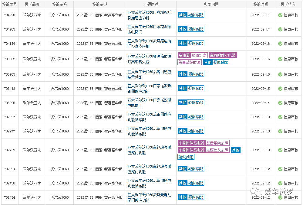Click green check icon for complaint 702897
Screen dimensions: 303x205
coord(280,117)
